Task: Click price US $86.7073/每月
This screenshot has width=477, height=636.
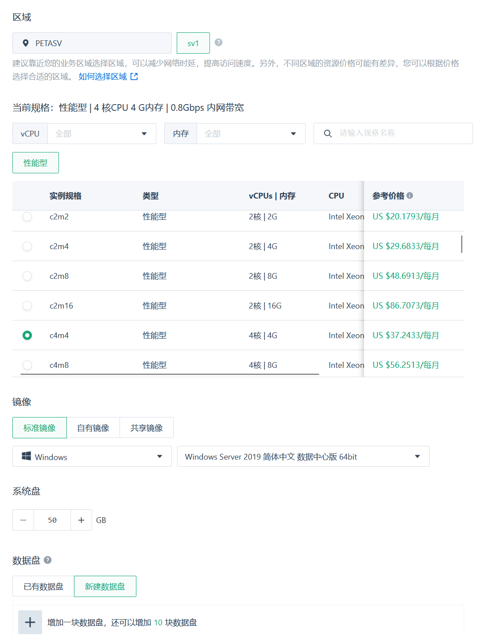Action: click(x=406, y=305)
